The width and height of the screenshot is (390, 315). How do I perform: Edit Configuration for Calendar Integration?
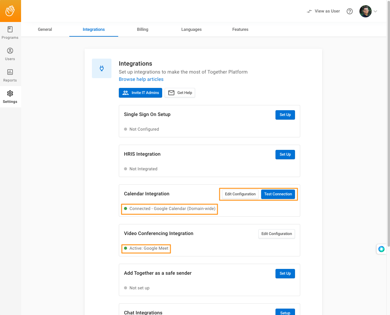[x=240, y=194]
